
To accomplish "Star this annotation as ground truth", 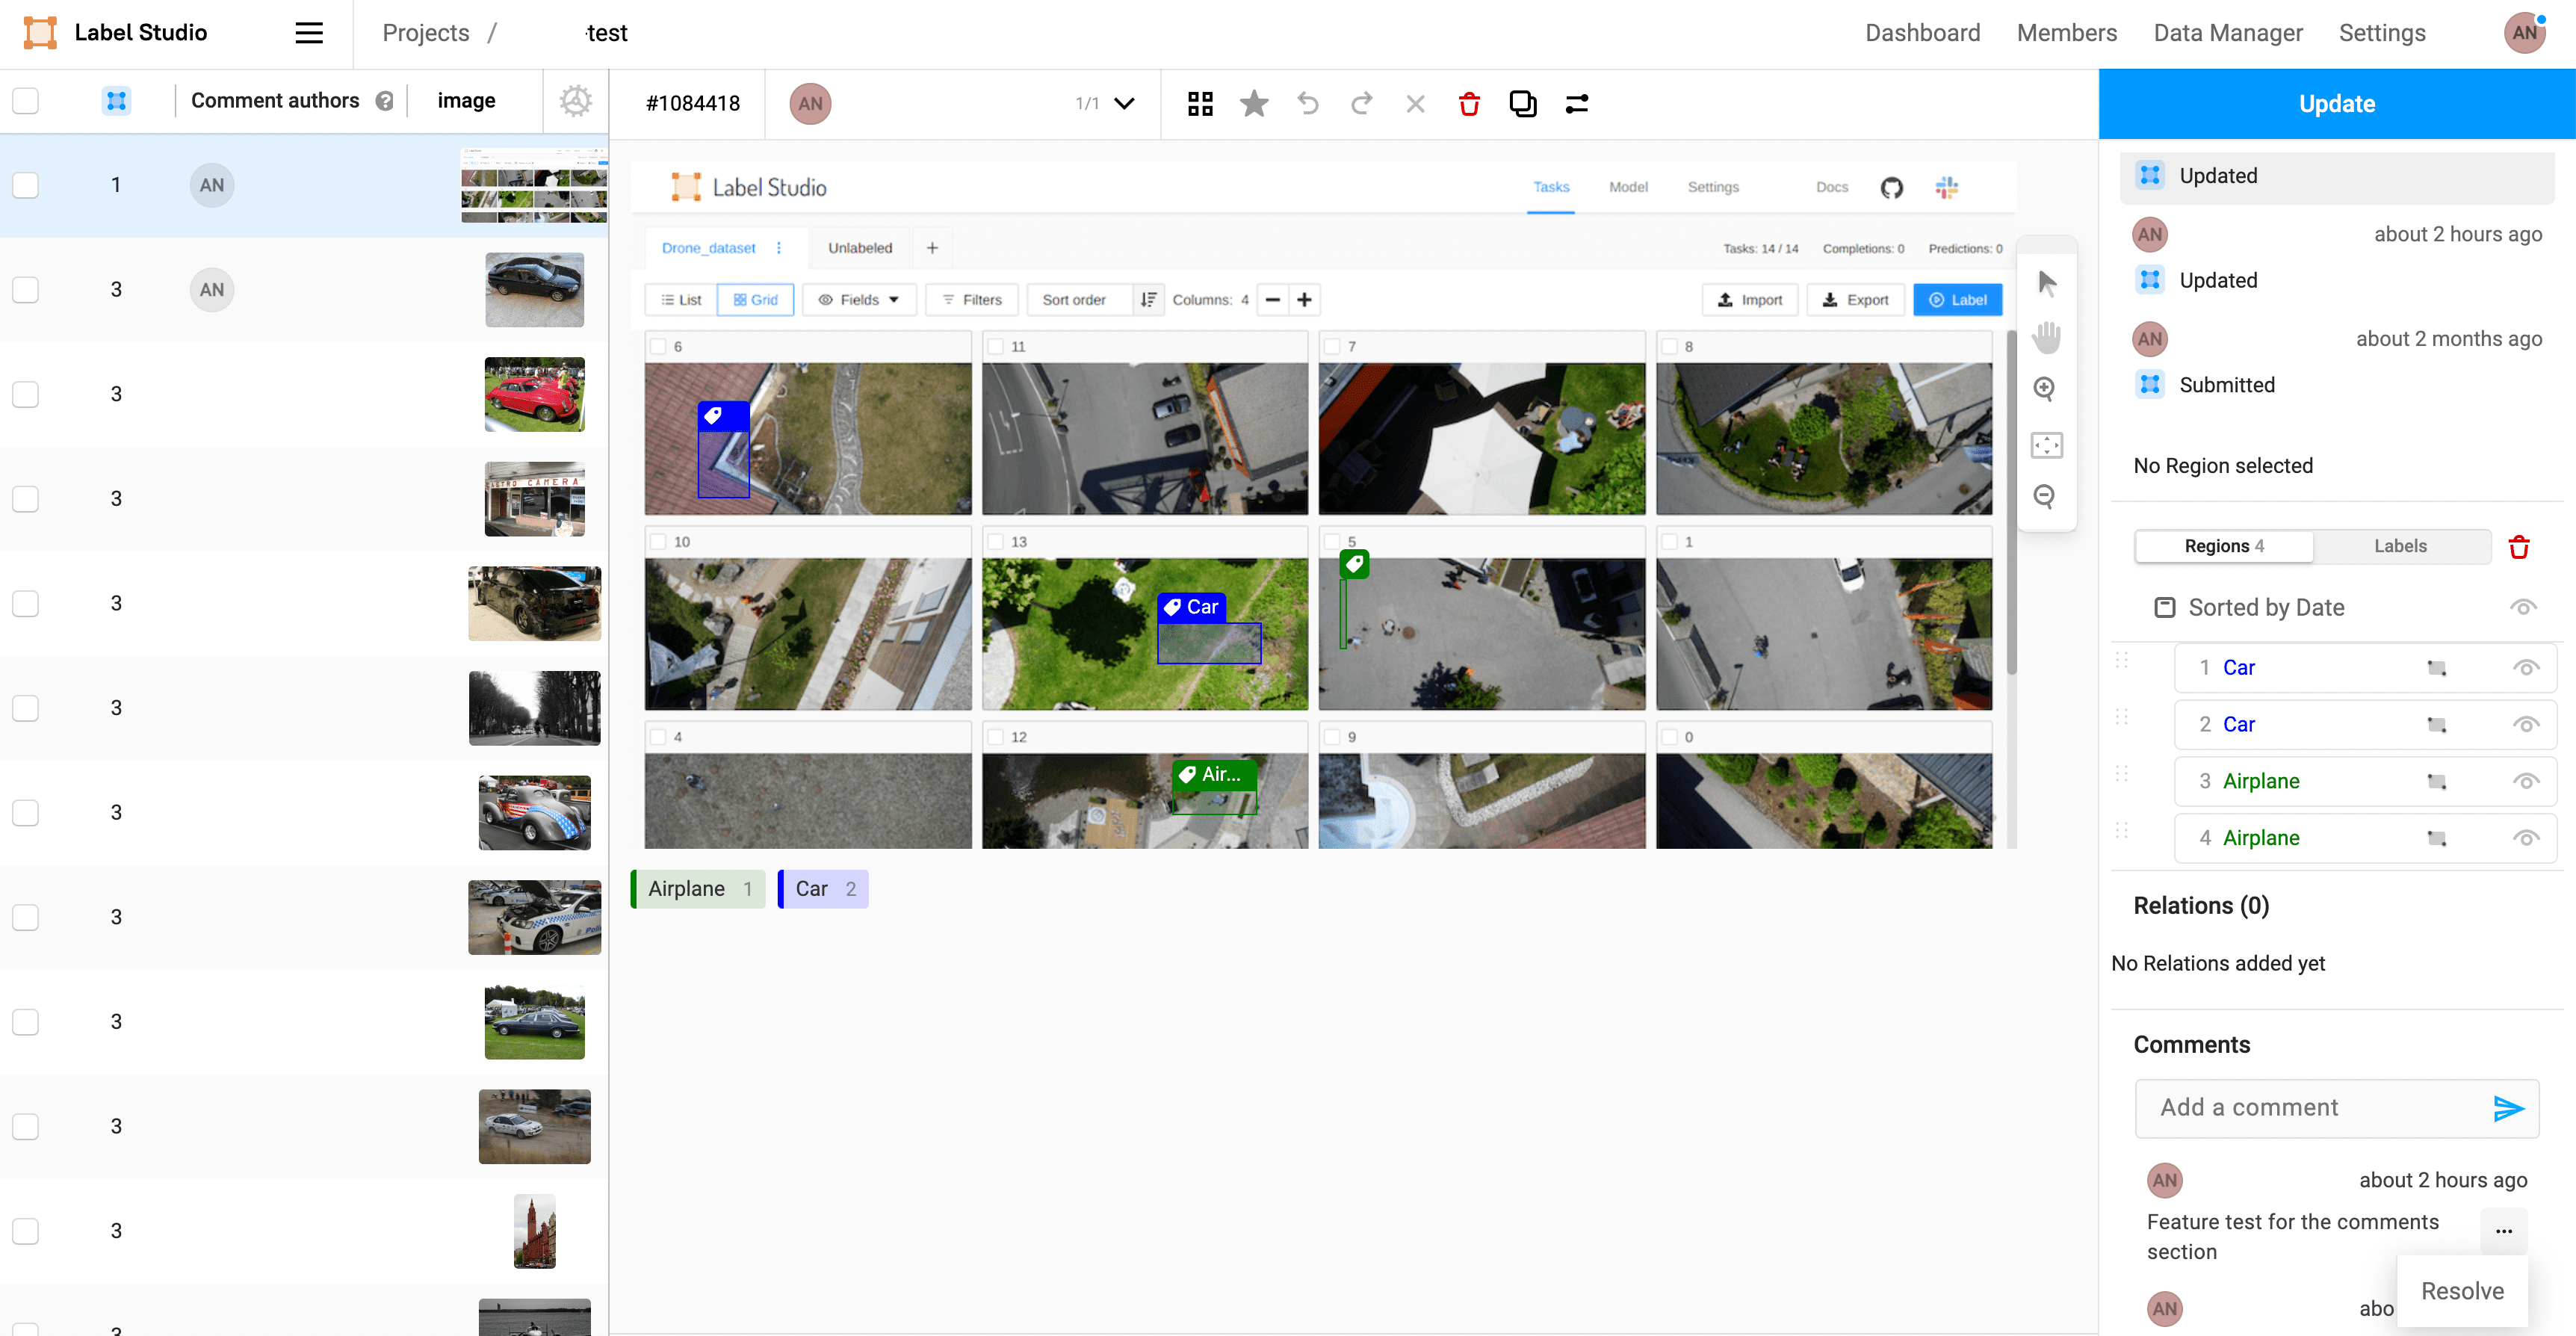I will point(1253,104).
